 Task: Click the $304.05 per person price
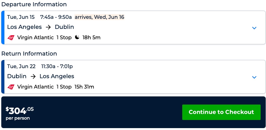coord(20,113)
